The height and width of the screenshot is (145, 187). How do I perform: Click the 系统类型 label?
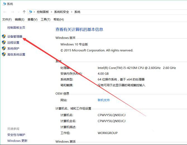coord(67,79)
